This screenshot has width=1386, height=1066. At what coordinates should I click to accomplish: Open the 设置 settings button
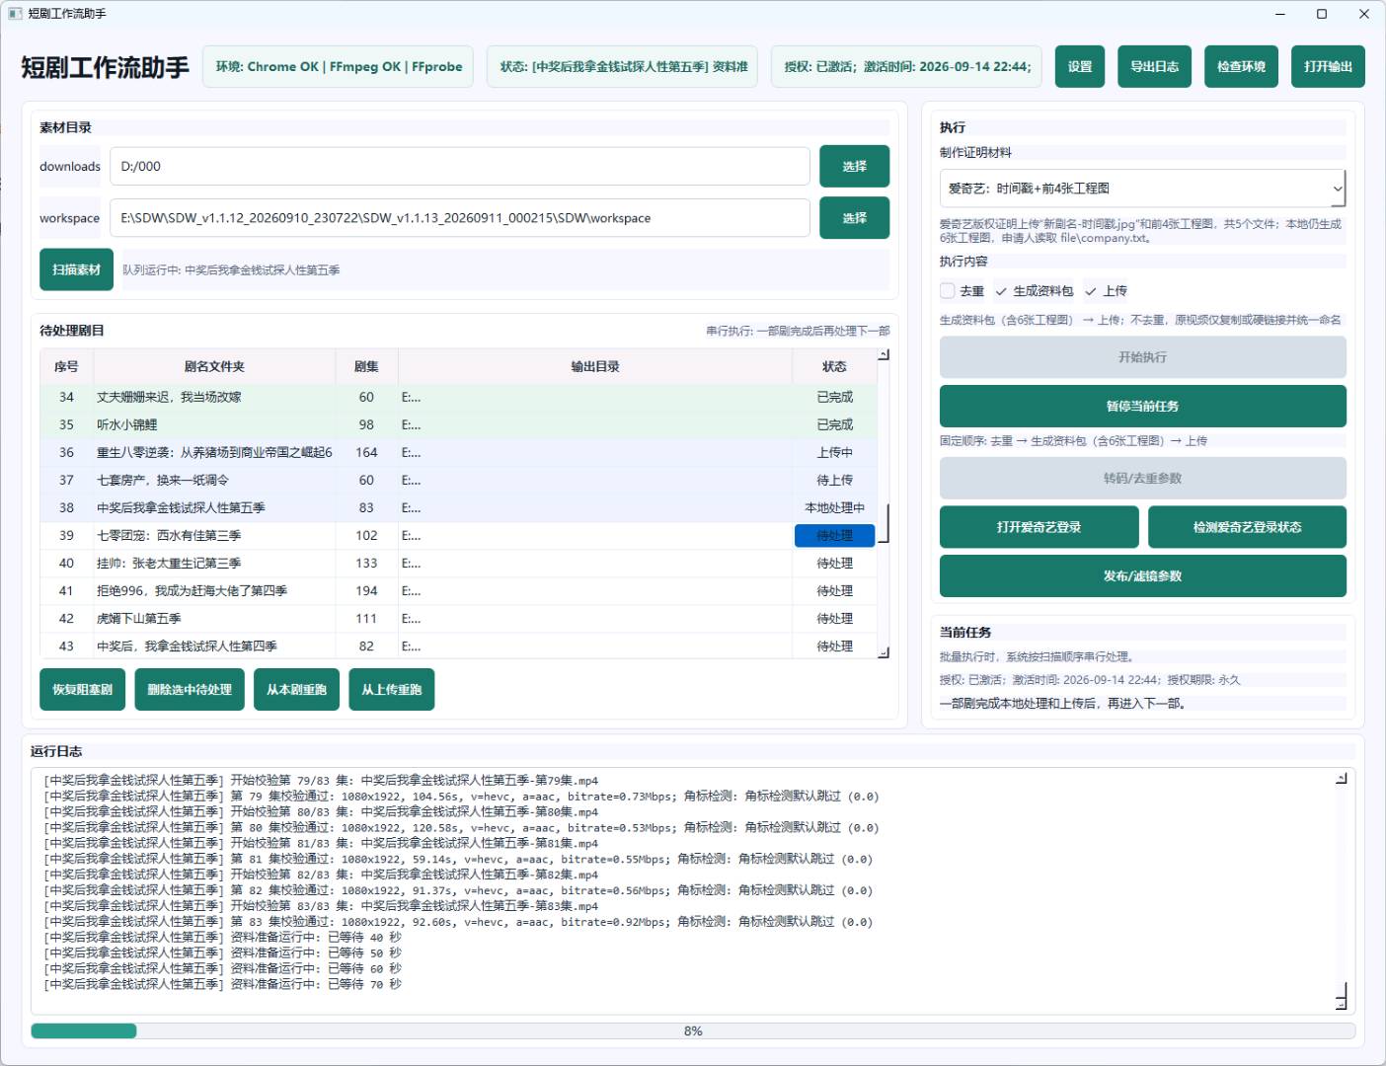point(1080,66)
